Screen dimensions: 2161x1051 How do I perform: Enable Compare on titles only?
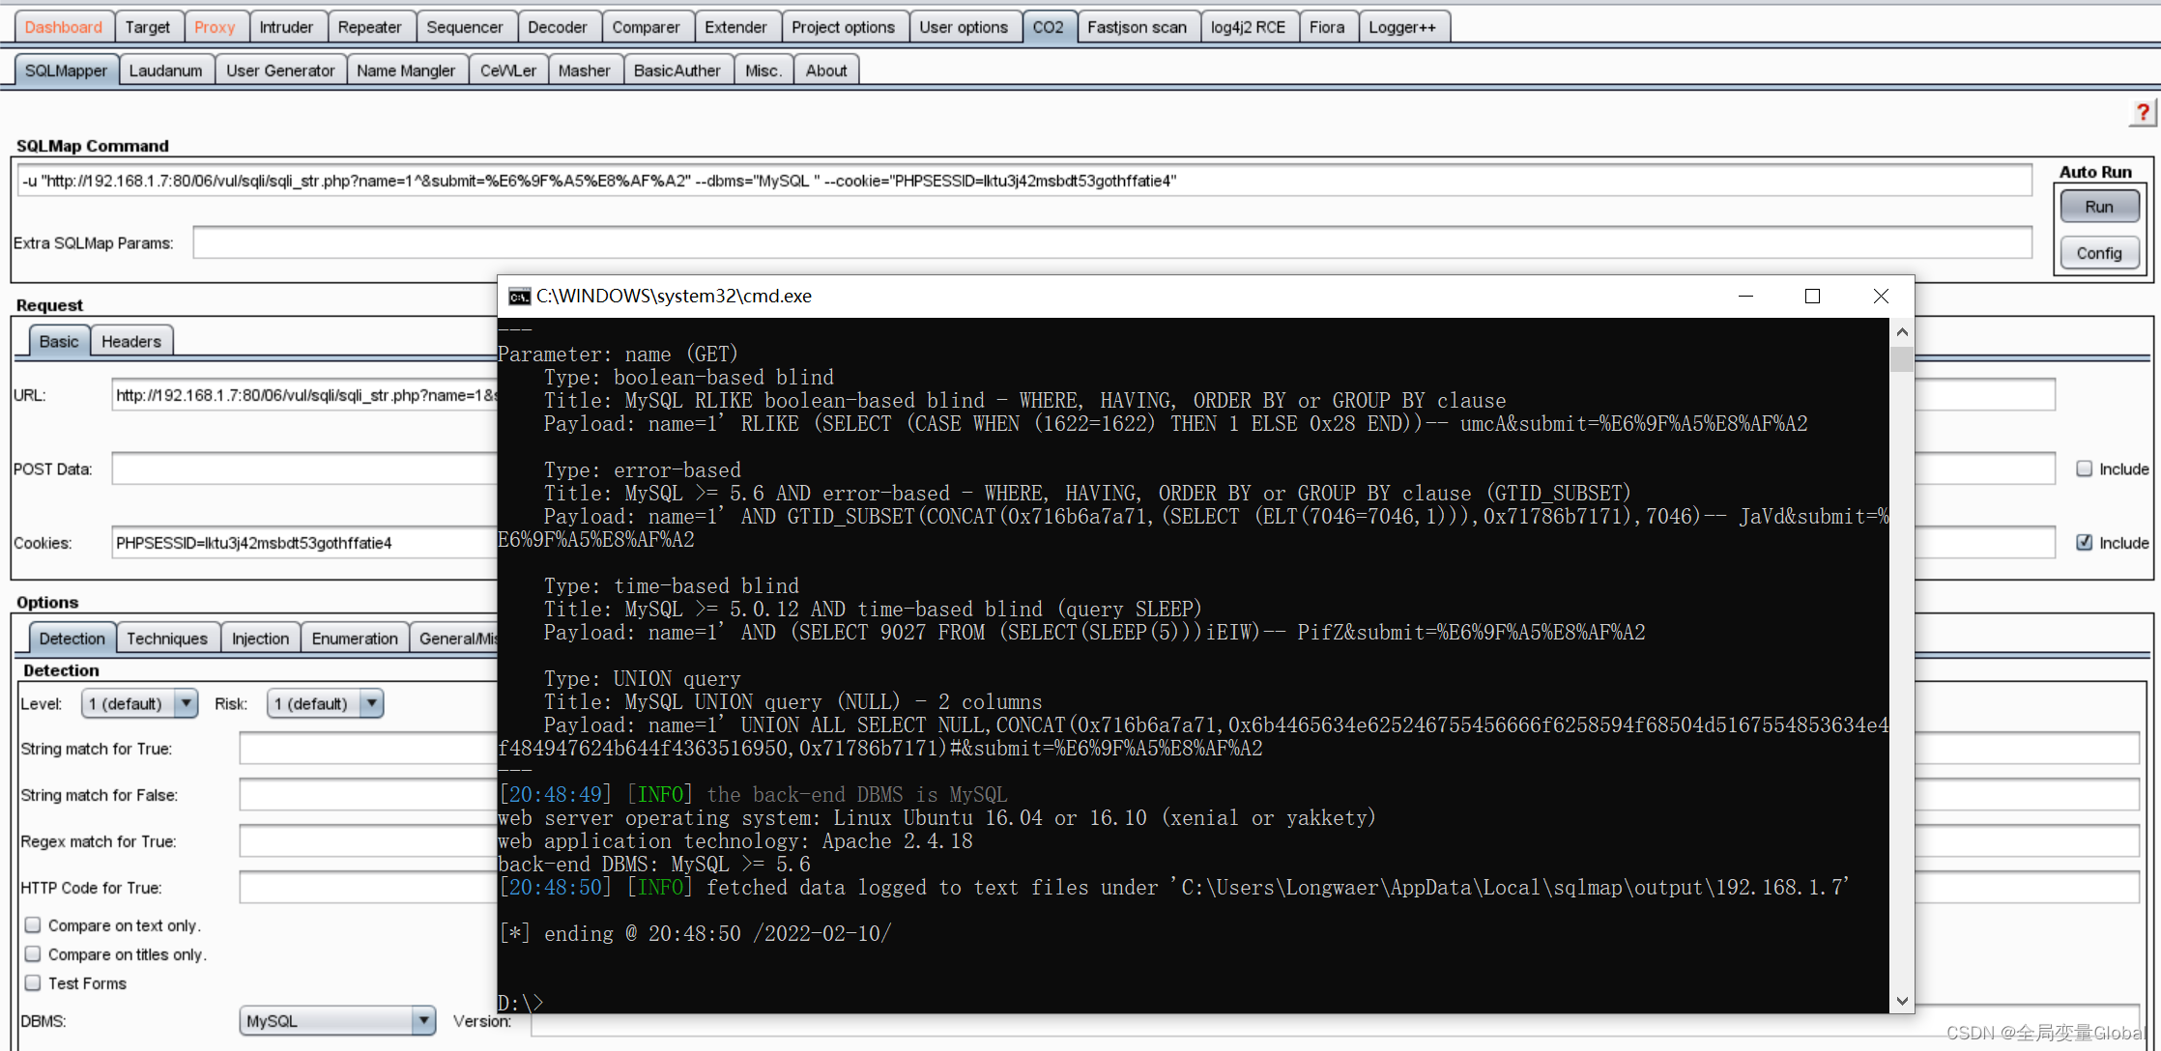point(33,954)
